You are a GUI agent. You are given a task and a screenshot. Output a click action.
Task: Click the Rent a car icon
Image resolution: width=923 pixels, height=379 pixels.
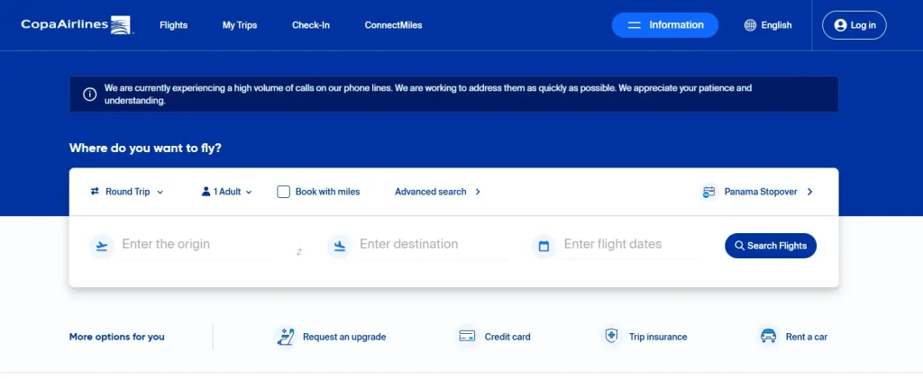[769, 337]
